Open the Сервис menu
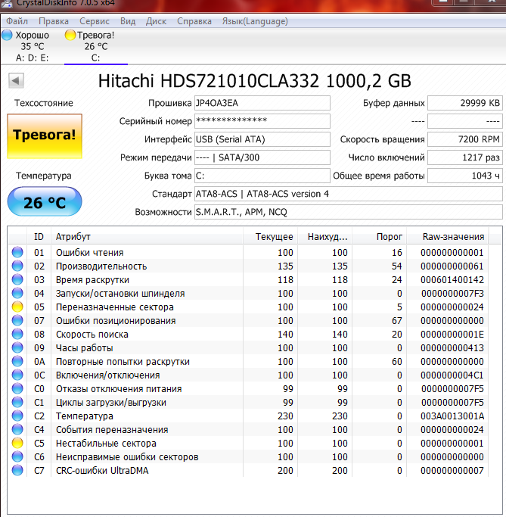Screen dimensions: 506x517 [94, 21]
